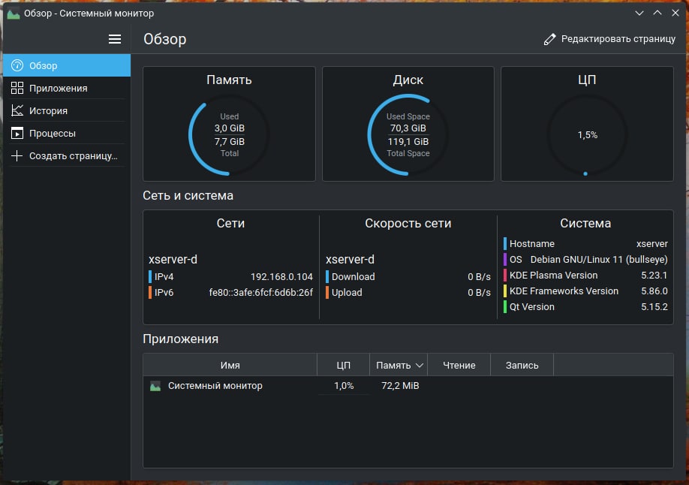Click the Системный монитор app icon in the table row
Image resolution: width=689 pixels, height=485 pixels.
point(155,386)
